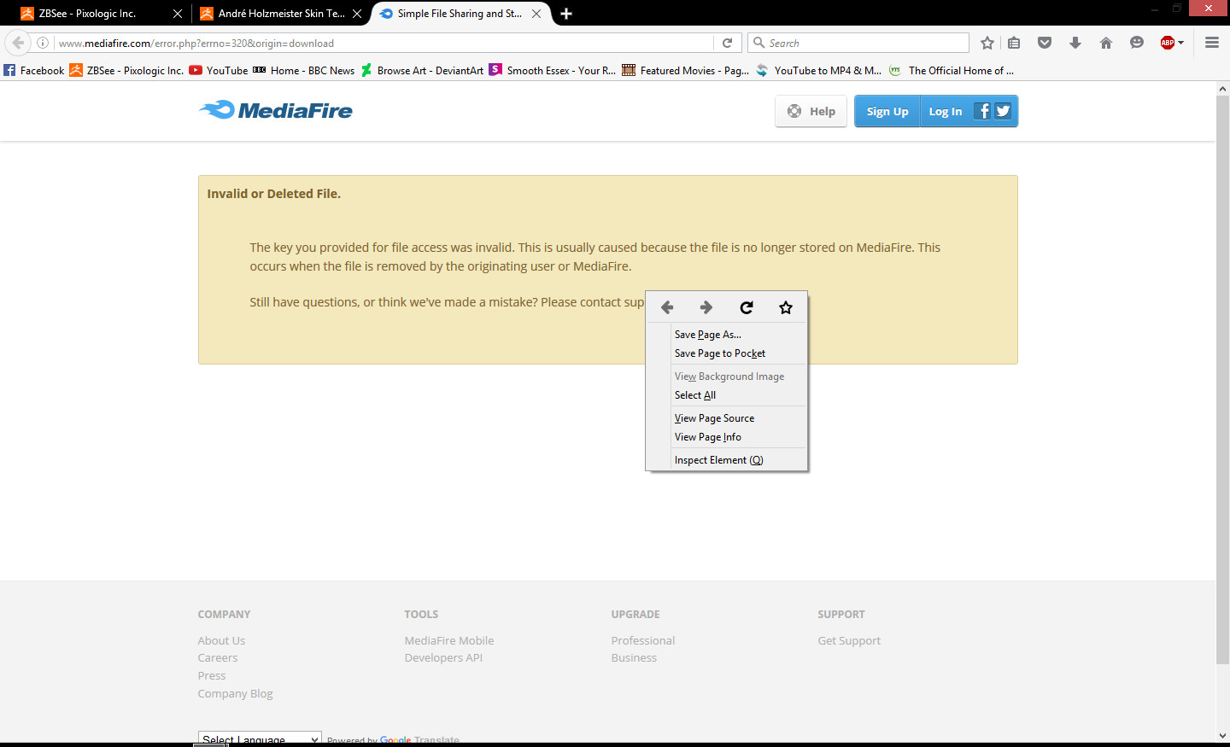Click the Press footer link
This screenshot has width=1230, height=747.
(212, 676)
